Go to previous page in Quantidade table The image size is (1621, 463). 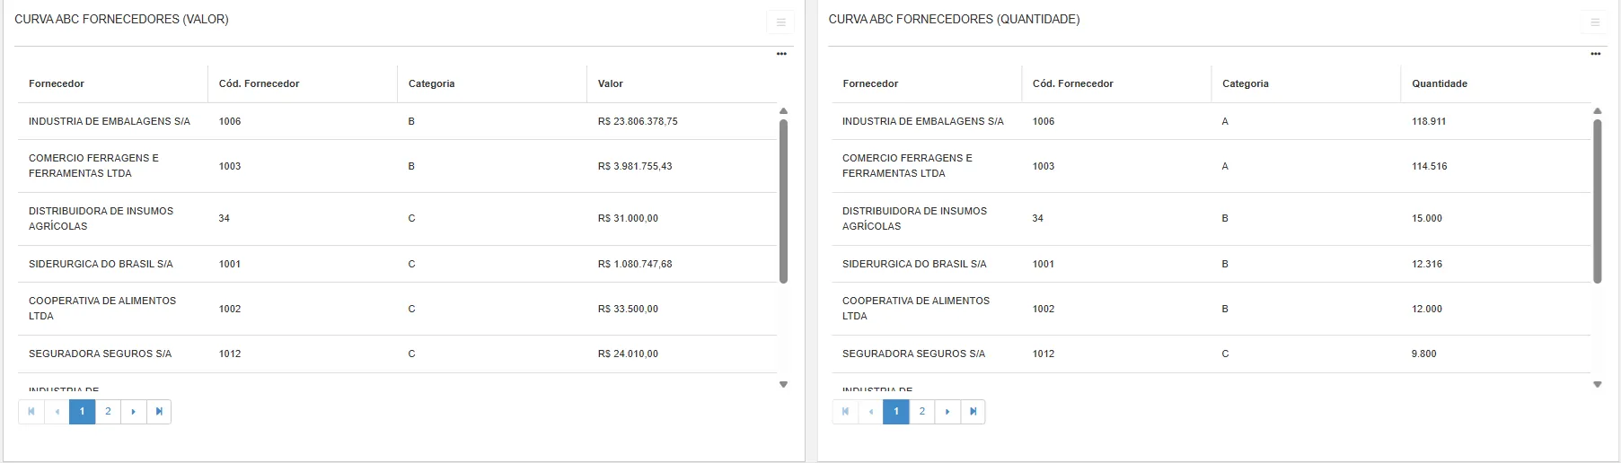(871, 412)
